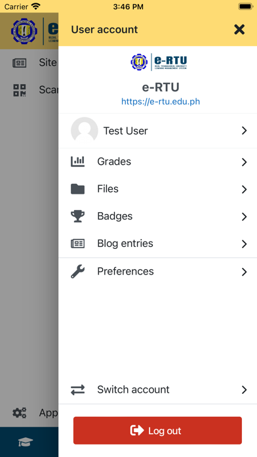This screenshot has width=257, height=457.
Task: Expand the Test User profile chevron
Action: 244,131
